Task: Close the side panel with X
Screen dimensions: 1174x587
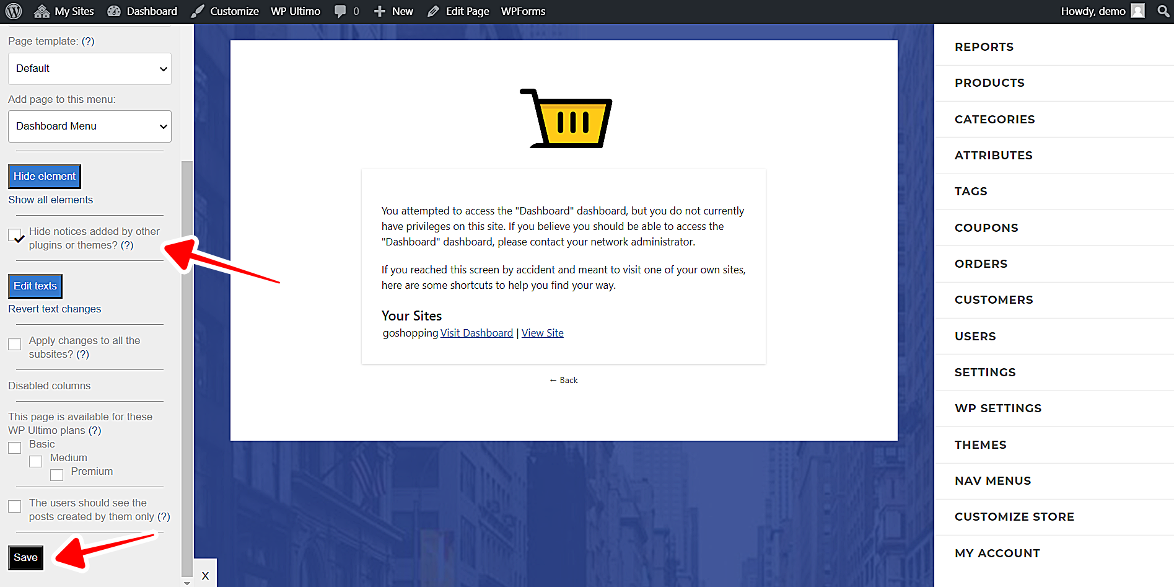Action: coord(205,576)
